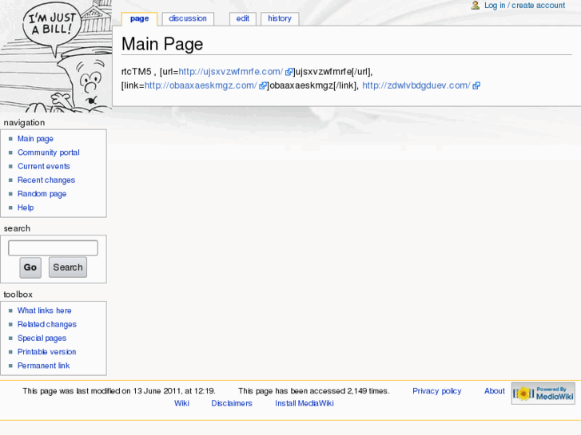Open the Wiki footer link
Screen dimensions: 581x435
(181, 404)
